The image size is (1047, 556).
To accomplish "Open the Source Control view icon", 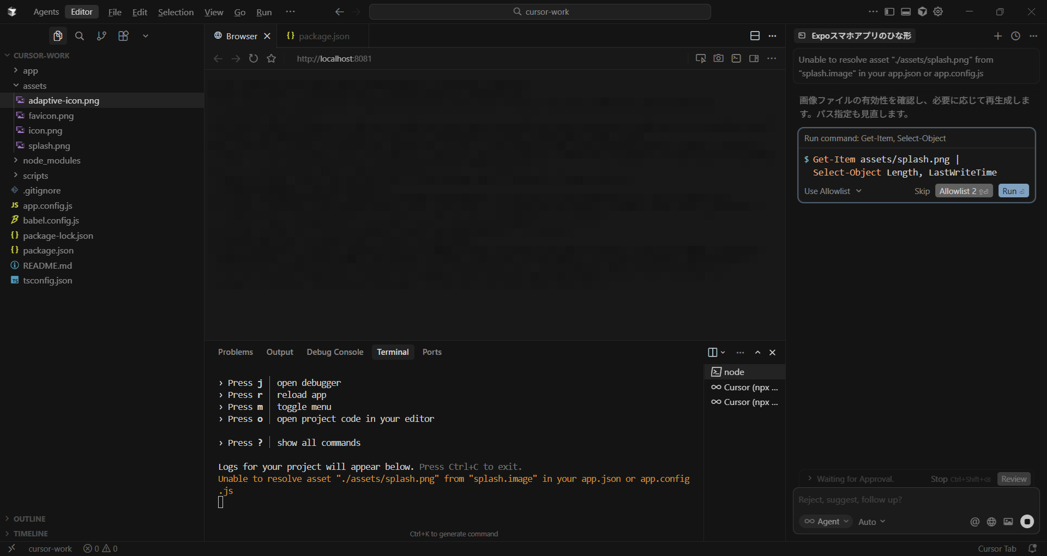I will 101,36.
